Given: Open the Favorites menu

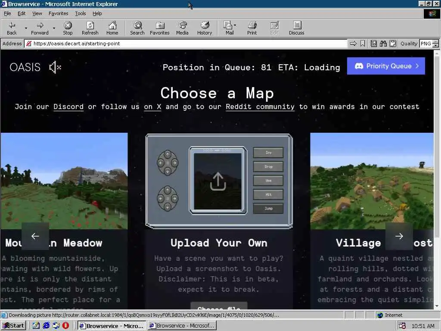Looking at the screenshot, I should 58,13.
